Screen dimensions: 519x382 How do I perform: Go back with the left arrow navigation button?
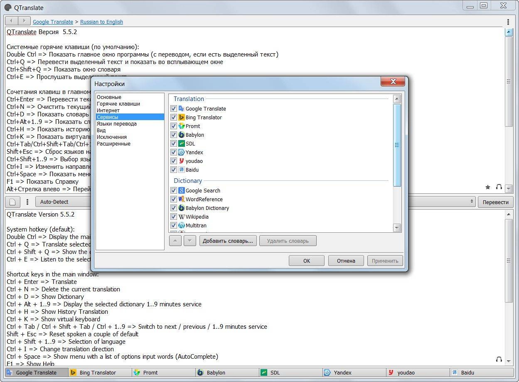pyautogui.click(x=11, y=21)
